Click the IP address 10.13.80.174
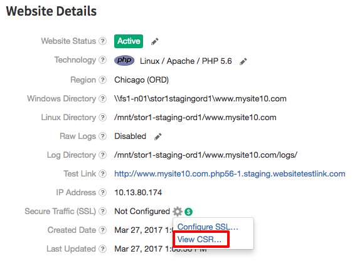Screen dimensions: 352x261 (138, 193)
